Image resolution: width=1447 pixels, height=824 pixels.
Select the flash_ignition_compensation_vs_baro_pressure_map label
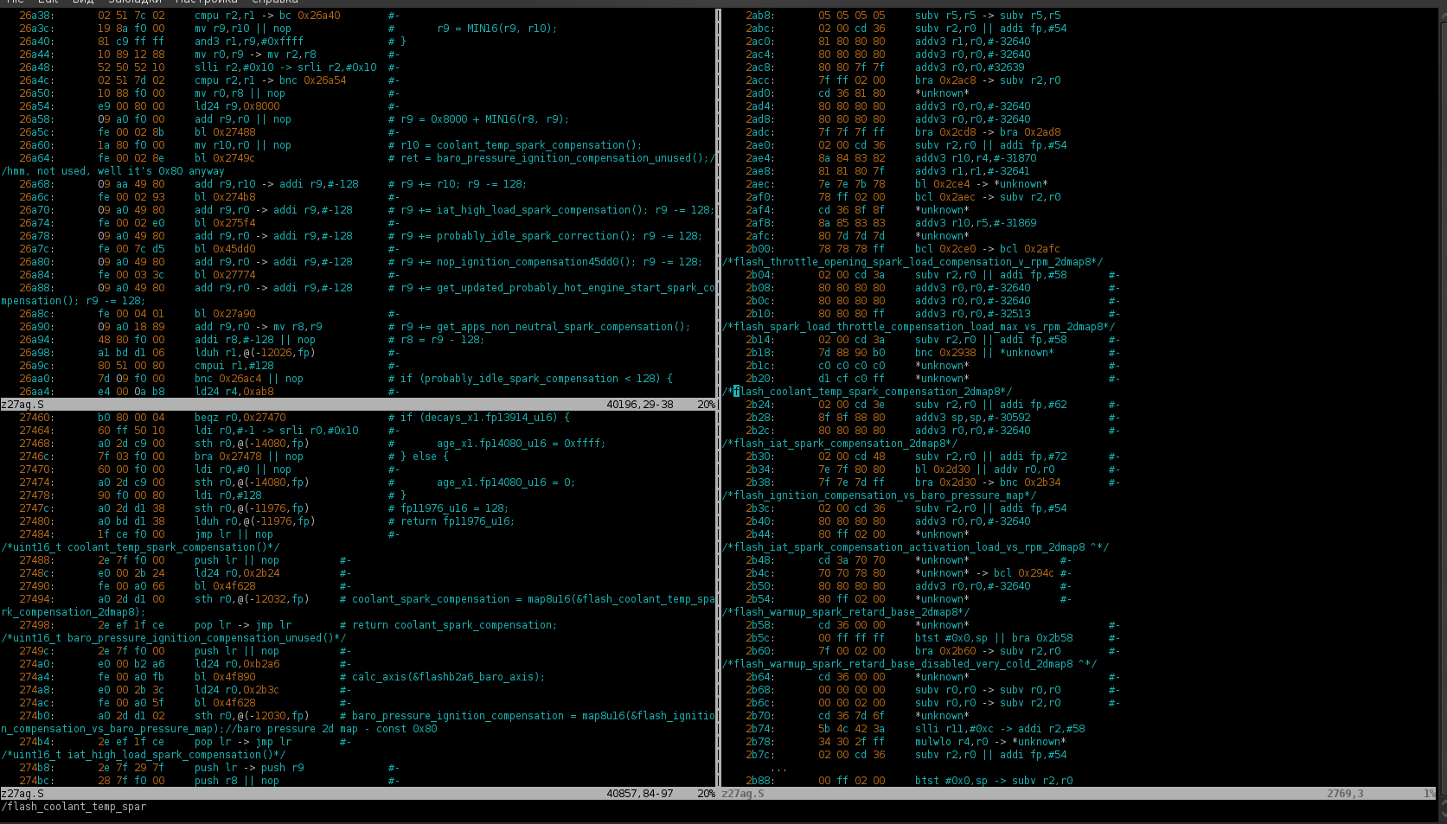pos(880,495)
